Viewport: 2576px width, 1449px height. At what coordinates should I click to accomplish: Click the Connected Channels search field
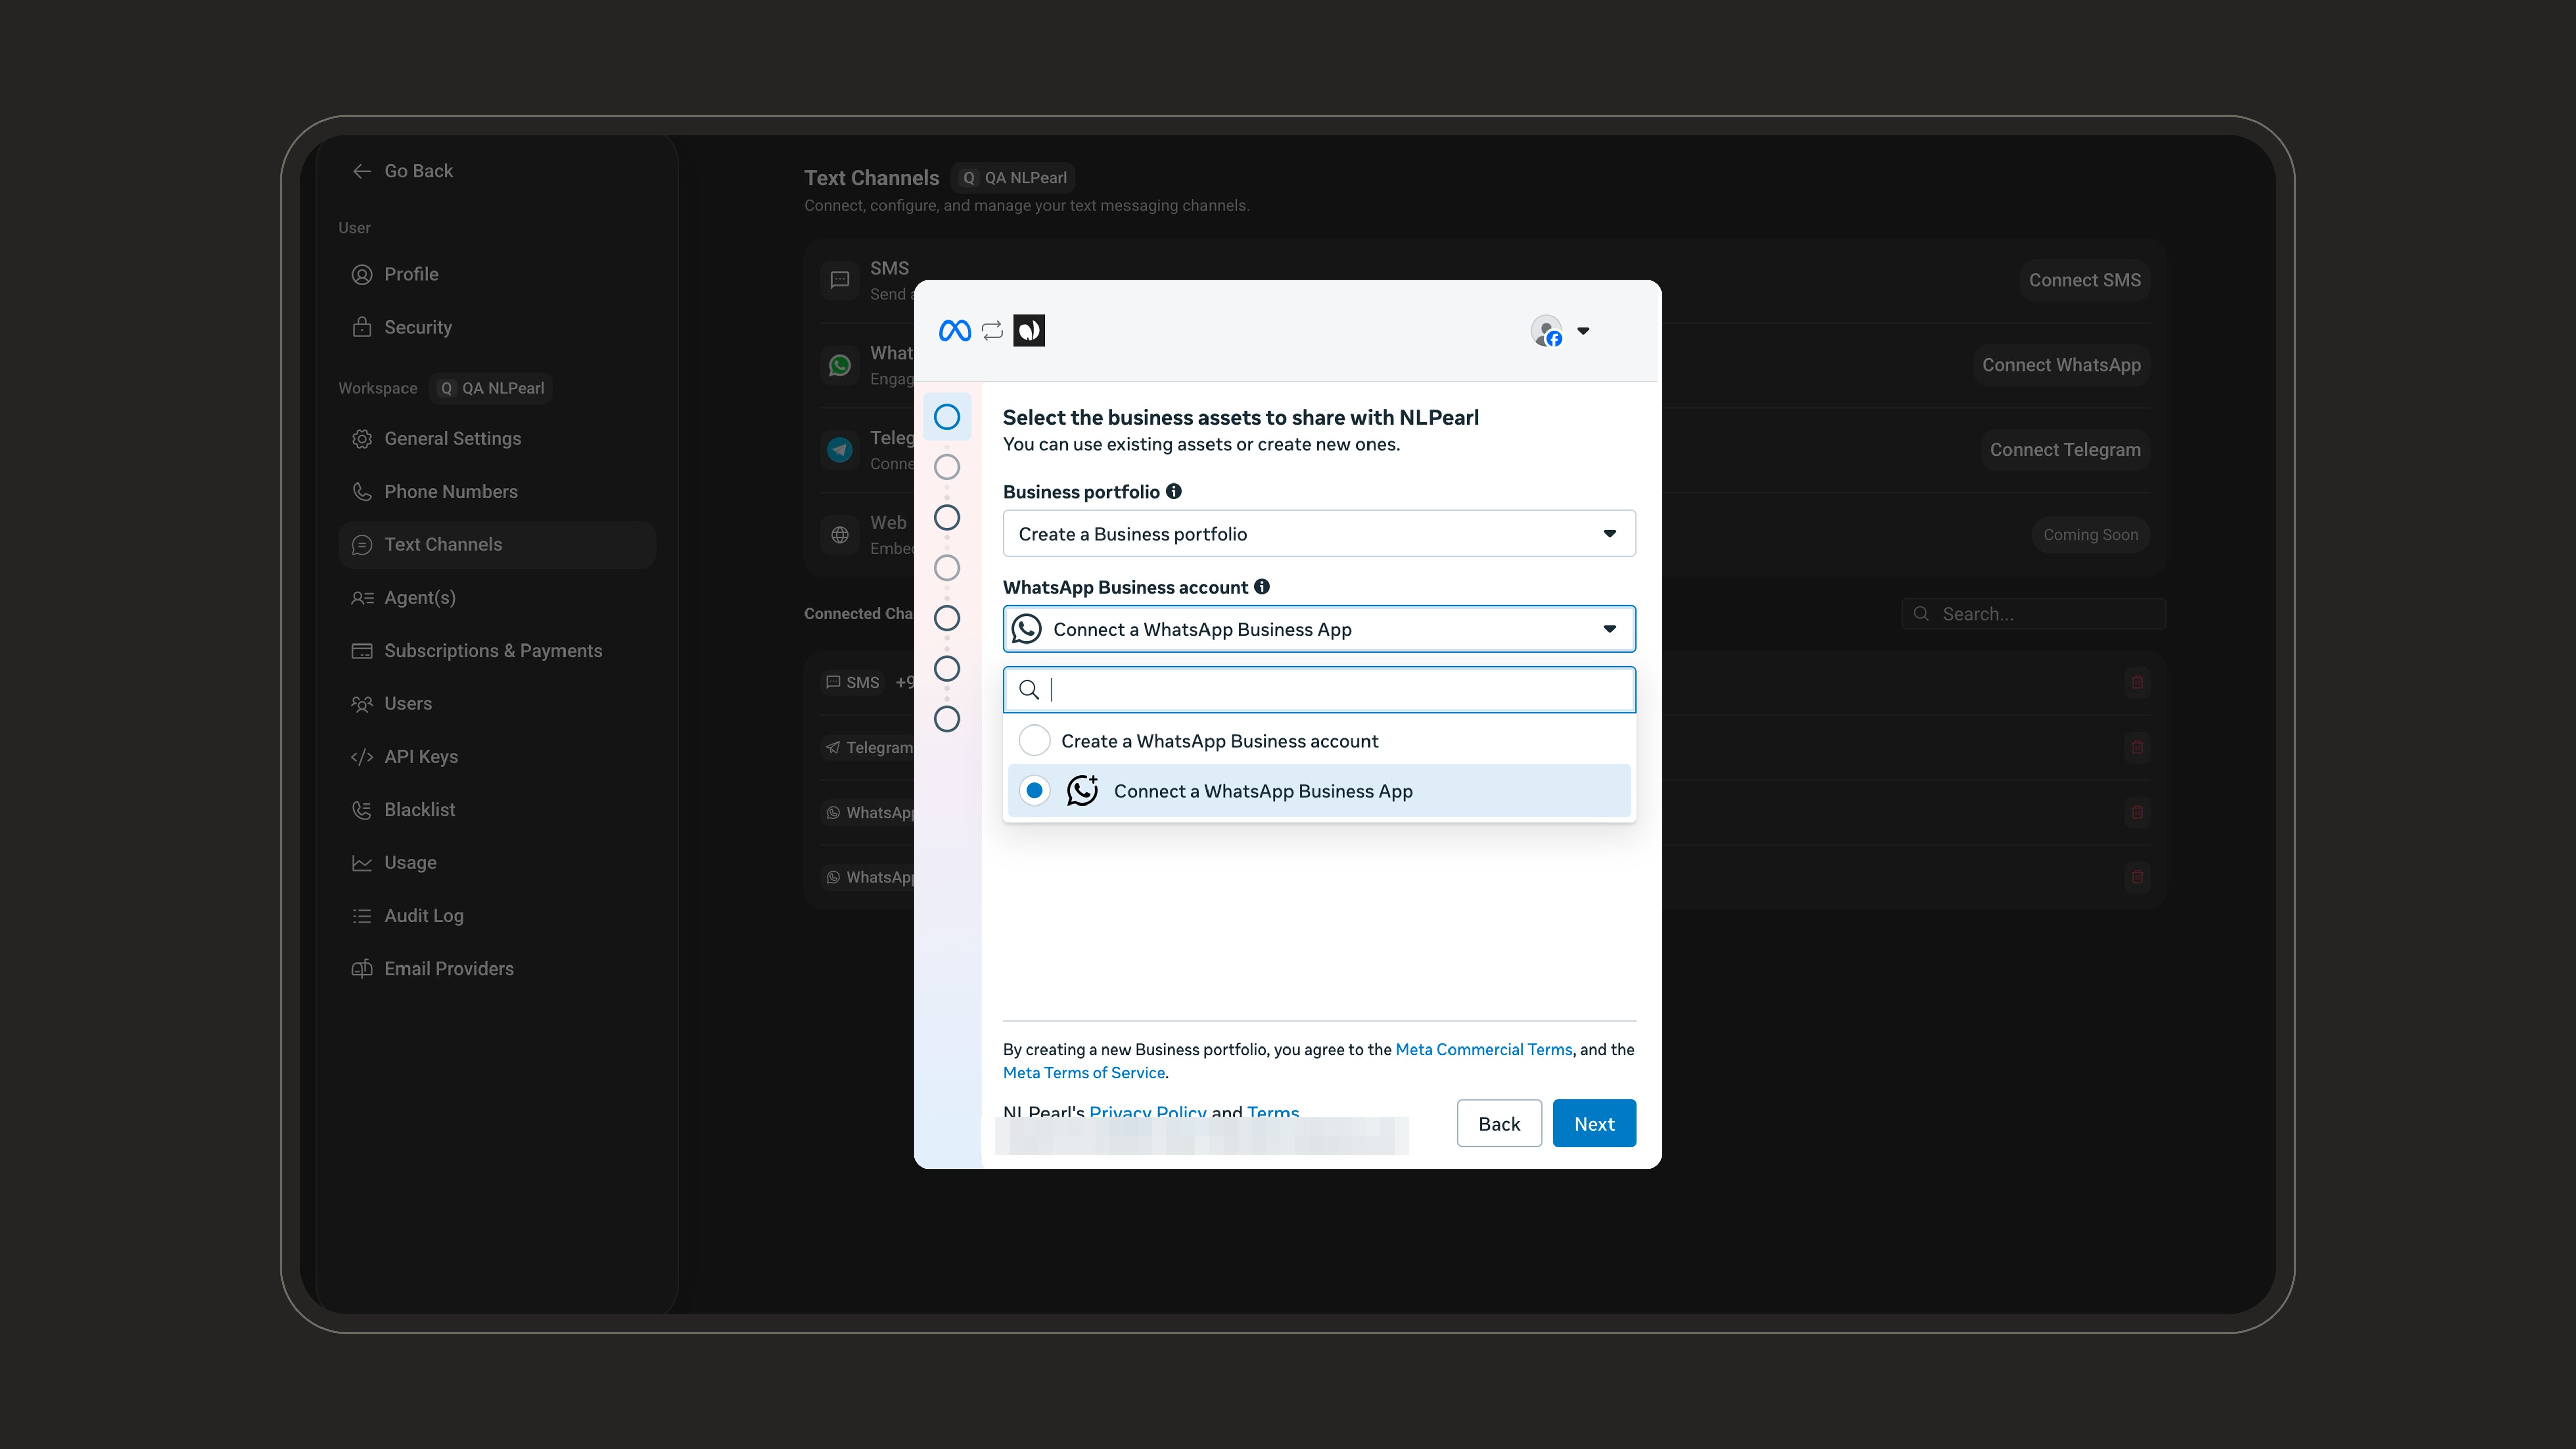click(x=2033, y=614)
